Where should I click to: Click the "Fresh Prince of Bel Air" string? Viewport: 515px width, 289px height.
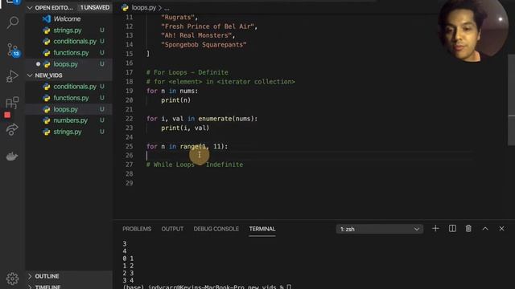208,26
